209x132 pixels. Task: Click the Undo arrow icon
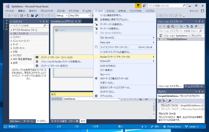point(42,16)
